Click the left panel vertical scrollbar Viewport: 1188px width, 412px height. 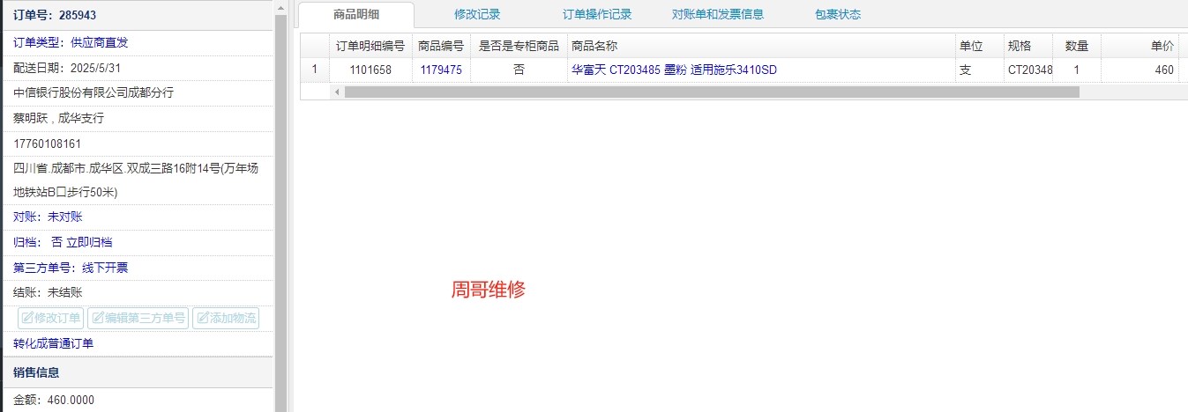(280, 211)
